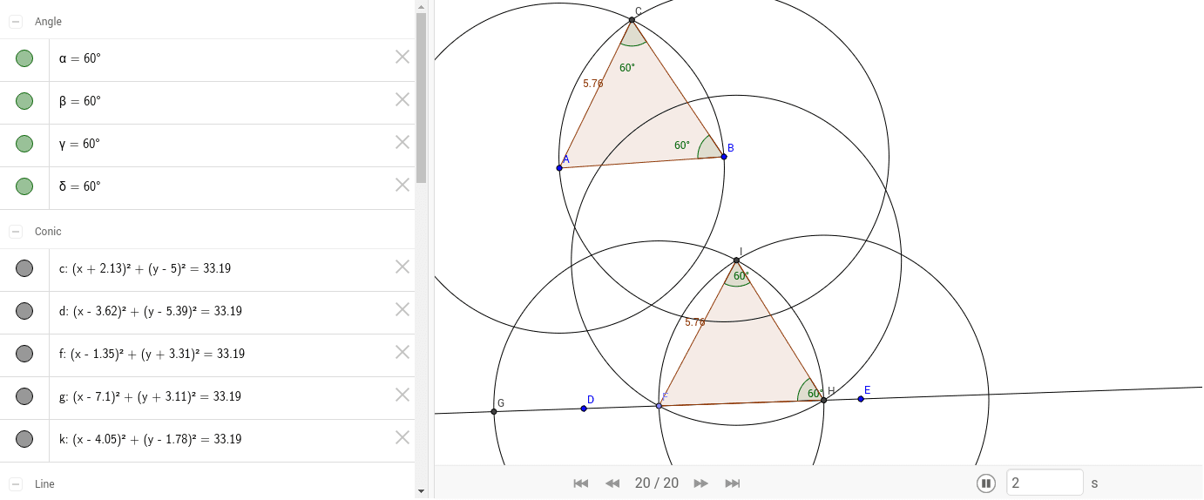Delete conic c equation row
1204x500 pixels.
(x=402, y=267)
